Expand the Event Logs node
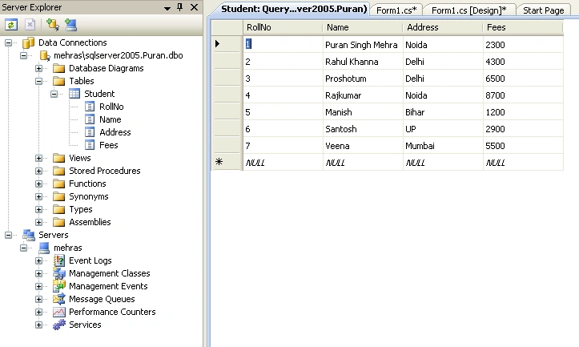Image resolution: width=579 pixels, height=347 pixels. click(x=38, y=260)
